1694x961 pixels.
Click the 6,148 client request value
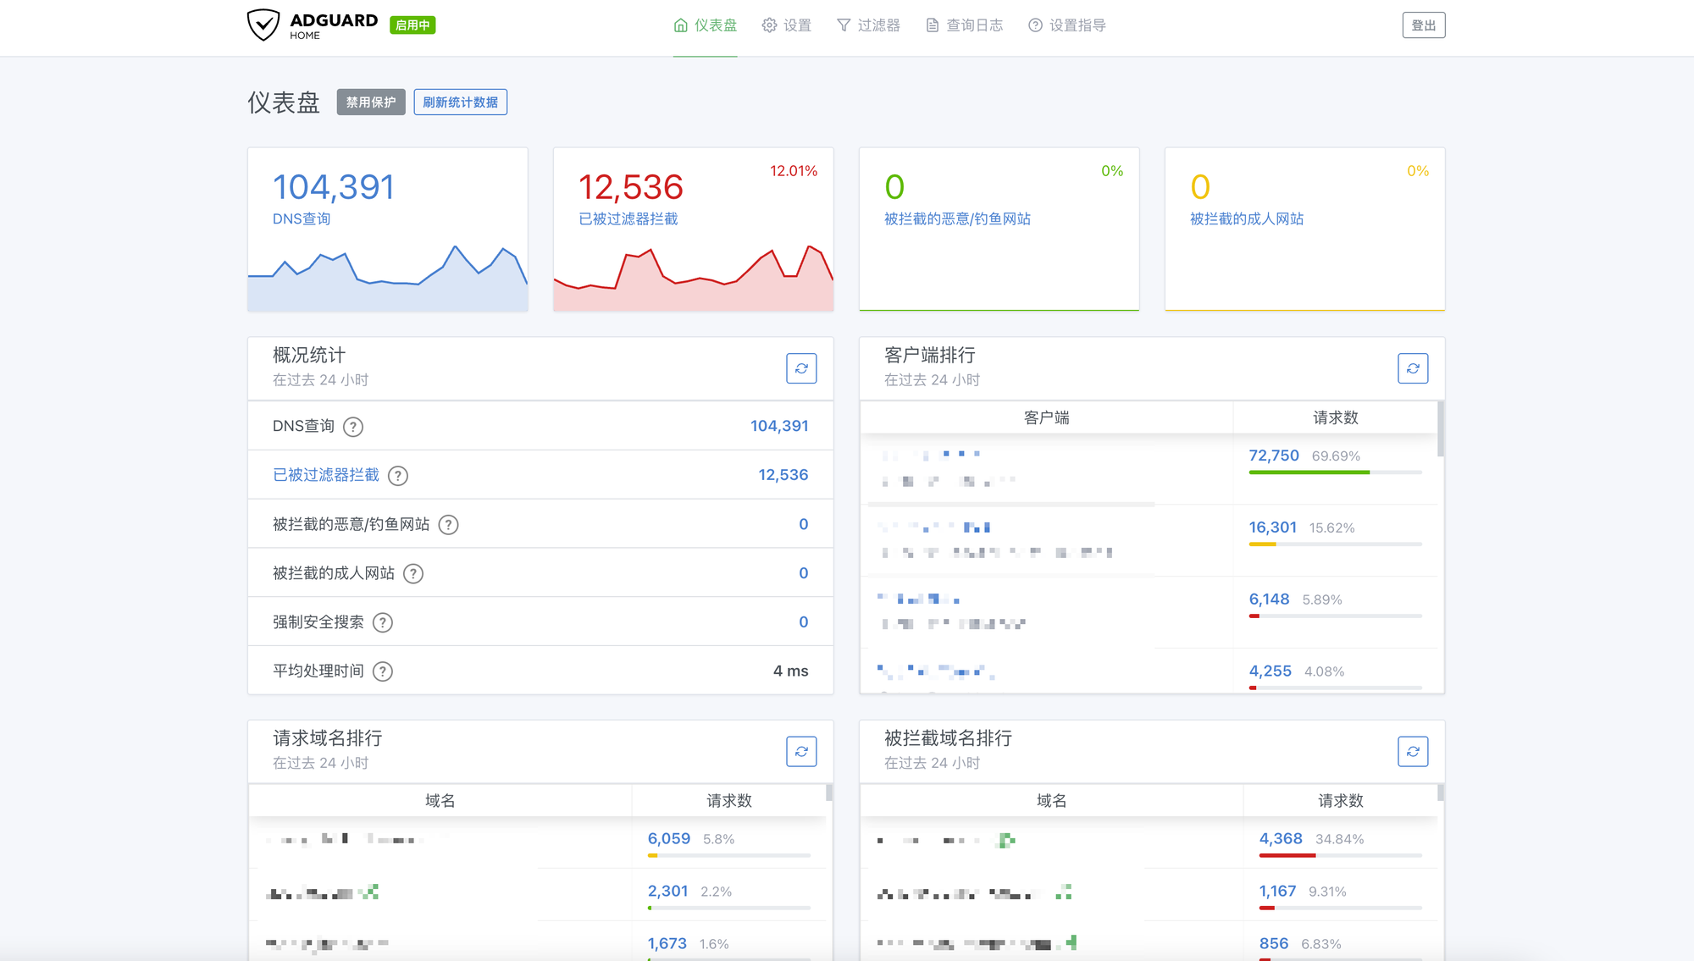pos(1269,599)
